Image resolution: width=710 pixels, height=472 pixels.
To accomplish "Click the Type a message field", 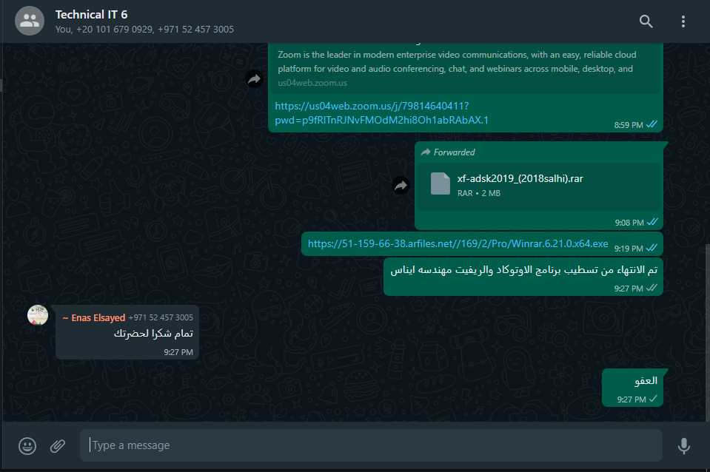I will pos(372,445).
